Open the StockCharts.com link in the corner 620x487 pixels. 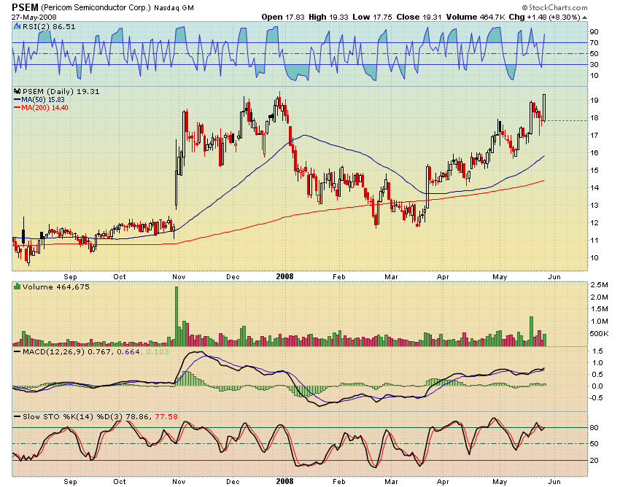[558, 7]
